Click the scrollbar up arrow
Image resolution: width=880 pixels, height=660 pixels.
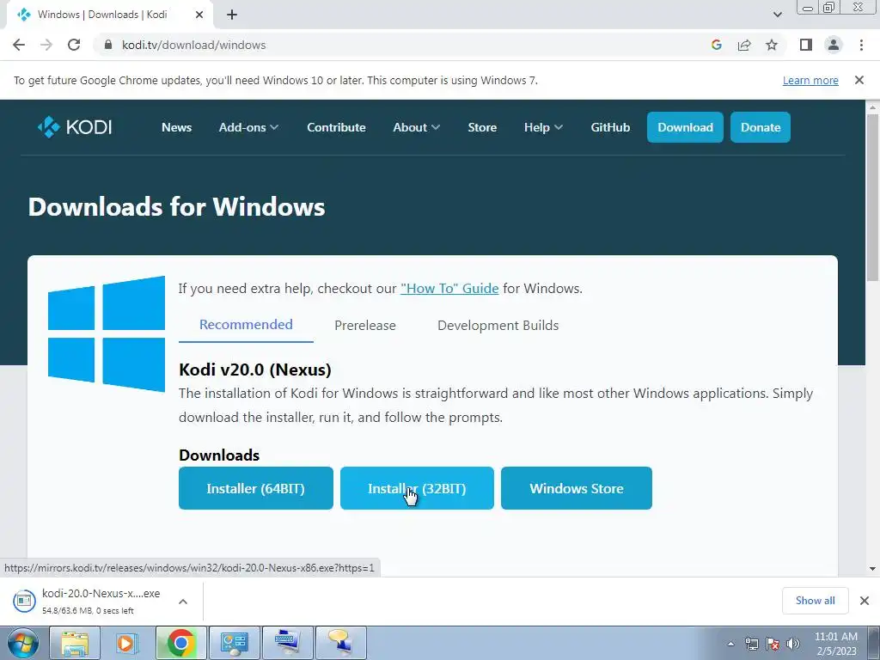click(873, 107)
